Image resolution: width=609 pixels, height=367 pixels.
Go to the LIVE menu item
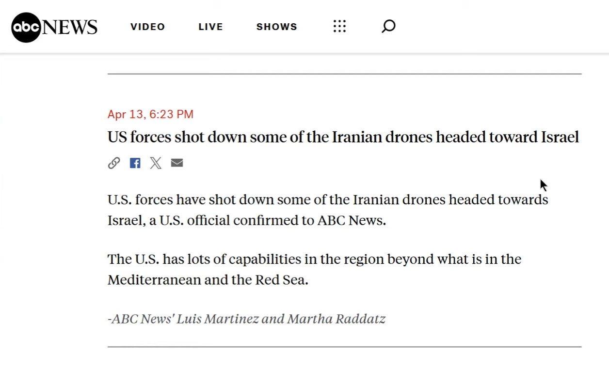coord(210,27)
